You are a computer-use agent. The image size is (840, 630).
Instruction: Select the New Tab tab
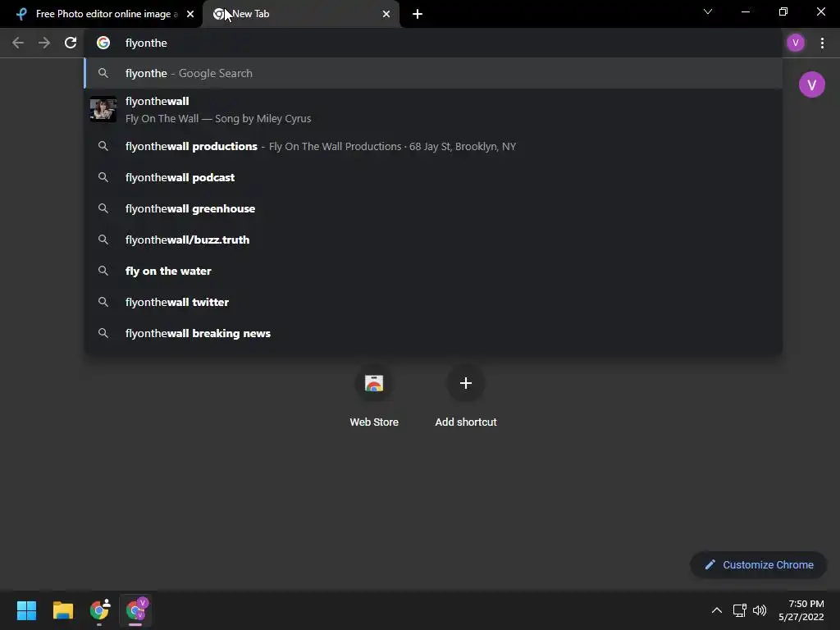(301, 14)
